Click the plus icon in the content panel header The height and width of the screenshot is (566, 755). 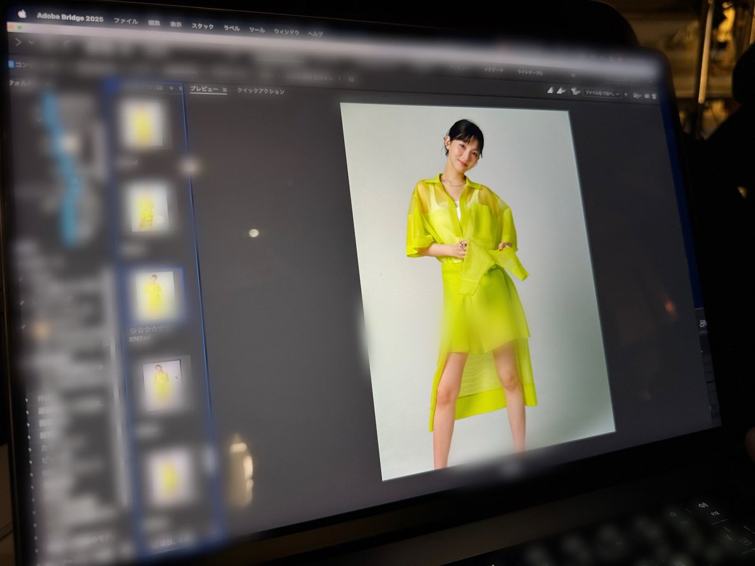click(x=171, y=89)
